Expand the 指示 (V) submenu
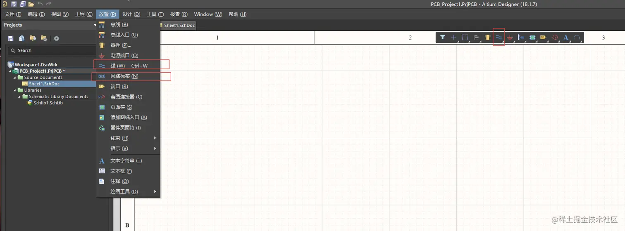Viewport: 625px width, 231px height. pos(128,148)
